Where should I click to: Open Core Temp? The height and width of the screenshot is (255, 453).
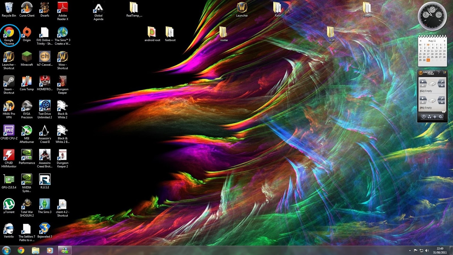27,81
